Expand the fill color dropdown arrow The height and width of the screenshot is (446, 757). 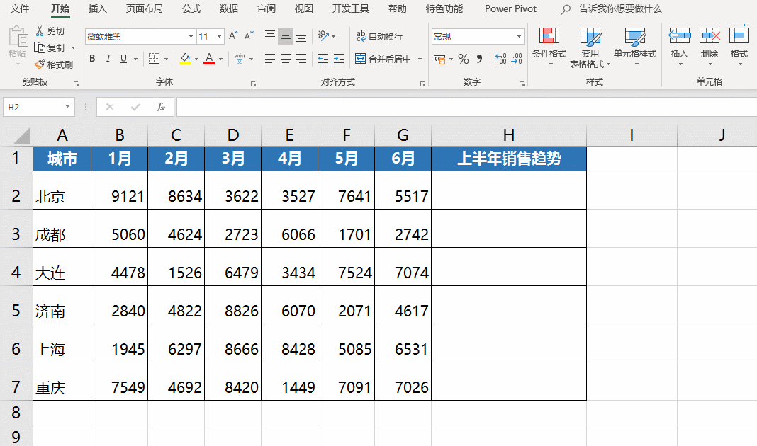[196, 59]
